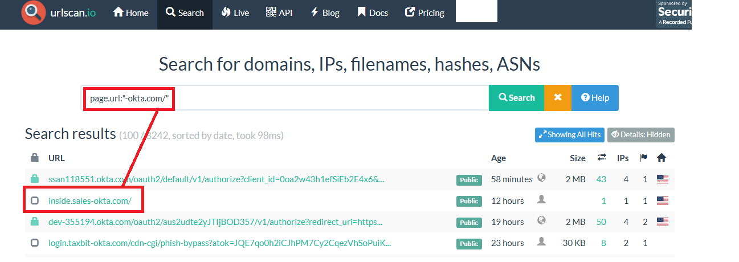This screenshot has width=739, height=262.
Task: Open the blue Help button
Action: (595, 98)
